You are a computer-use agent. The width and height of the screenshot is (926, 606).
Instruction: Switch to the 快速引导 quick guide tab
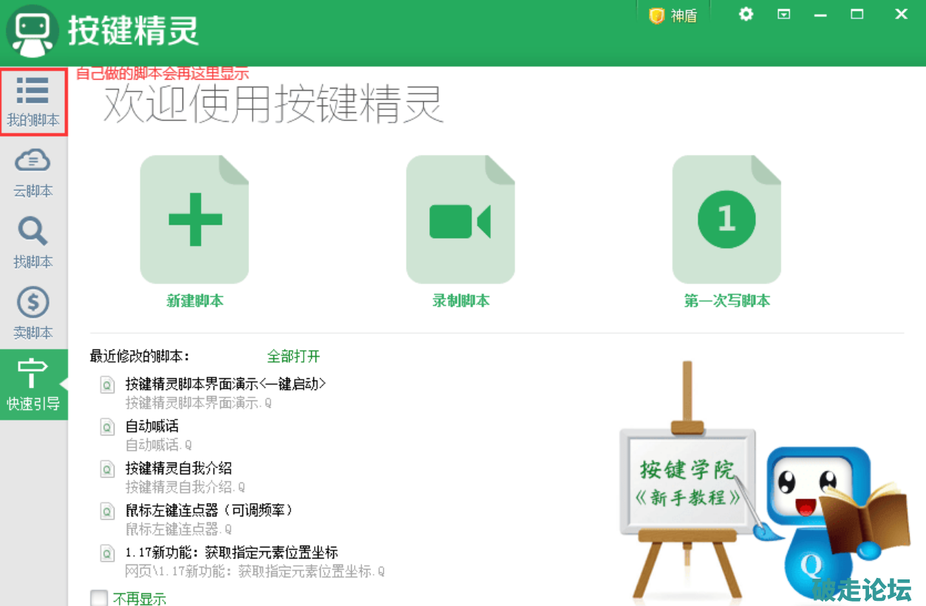click(33, 384)
